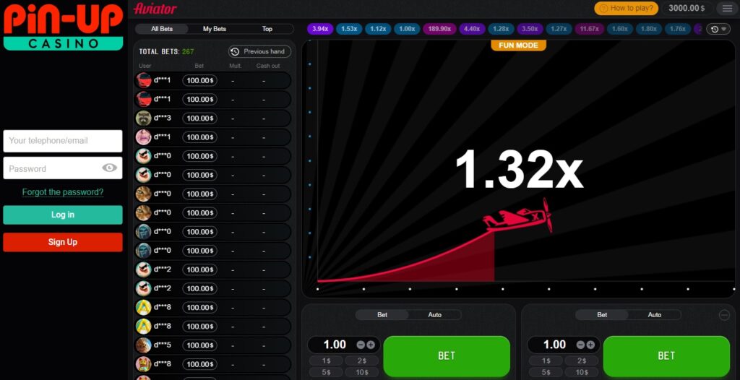Viewport: 740px width, 380px height.
Task: Select the 1.80x multiplier badge
Action: [x=648, y=29]
